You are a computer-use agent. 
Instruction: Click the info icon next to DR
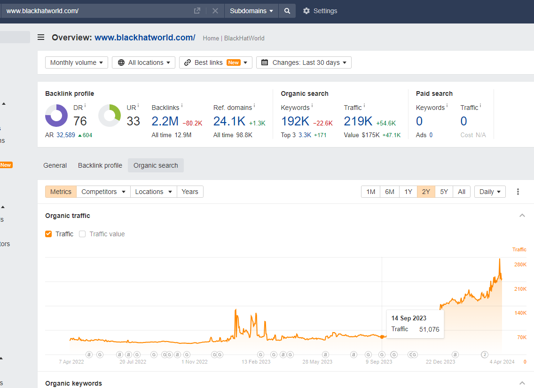pyautogui.click(x=85, y=106)
